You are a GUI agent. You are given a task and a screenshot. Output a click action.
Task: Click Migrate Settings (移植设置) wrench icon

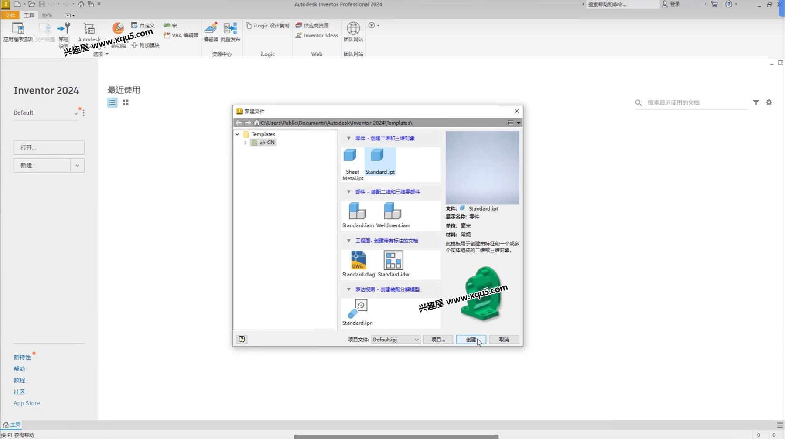[64, 29]
